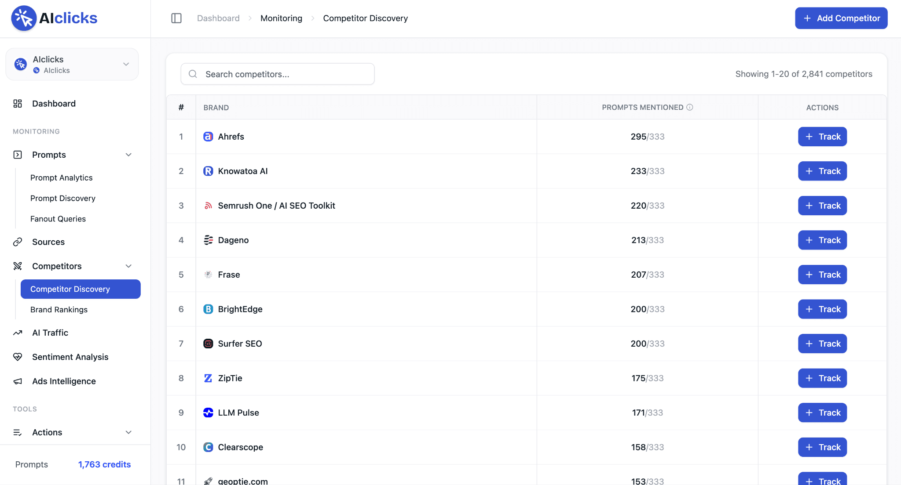Collapse the Prompts section chevron
The width and height of the screenshot is (901, 485).
coord(128,155)
